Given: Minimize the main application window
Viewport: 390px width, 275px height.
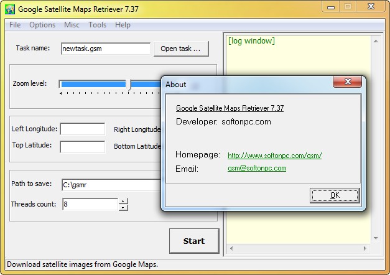Looking at the screenshot, I should pos(331,7).
